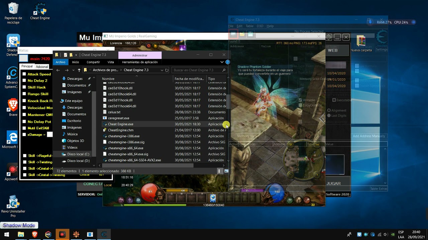Open Cheat Engine Table menu
The height and width of the screenshot is (240, 428).
pos(249,26)
